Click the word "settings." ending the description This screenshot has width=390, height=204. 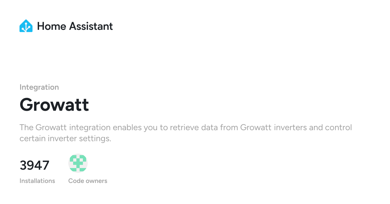(97, 139)
